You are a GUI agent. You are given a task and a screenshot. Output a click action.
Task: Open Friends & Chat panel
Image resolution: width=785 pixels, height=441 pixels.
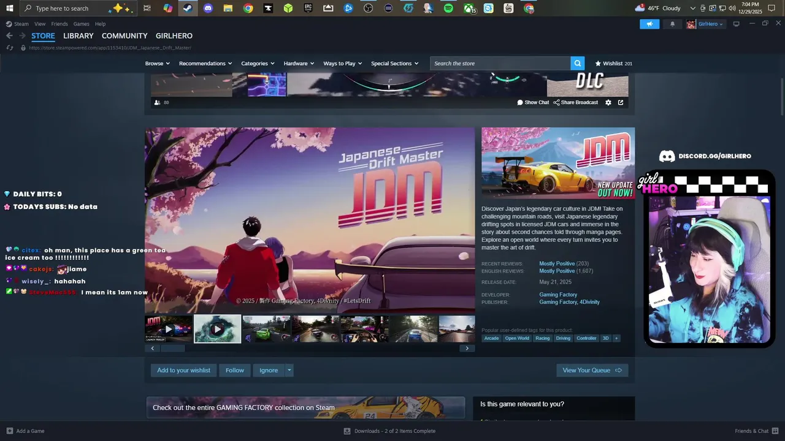pyautogui.click(x=756, y=431)
